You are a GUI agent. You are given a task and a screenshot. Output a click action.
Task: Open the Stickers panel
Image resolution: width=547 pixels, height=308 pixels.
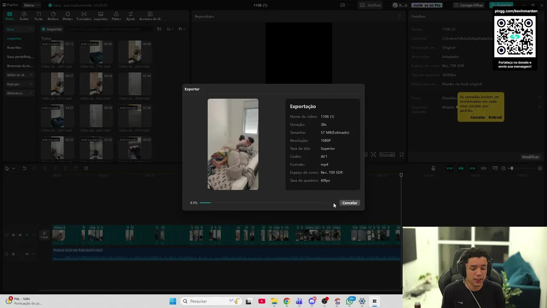click(x=53, y=16)
